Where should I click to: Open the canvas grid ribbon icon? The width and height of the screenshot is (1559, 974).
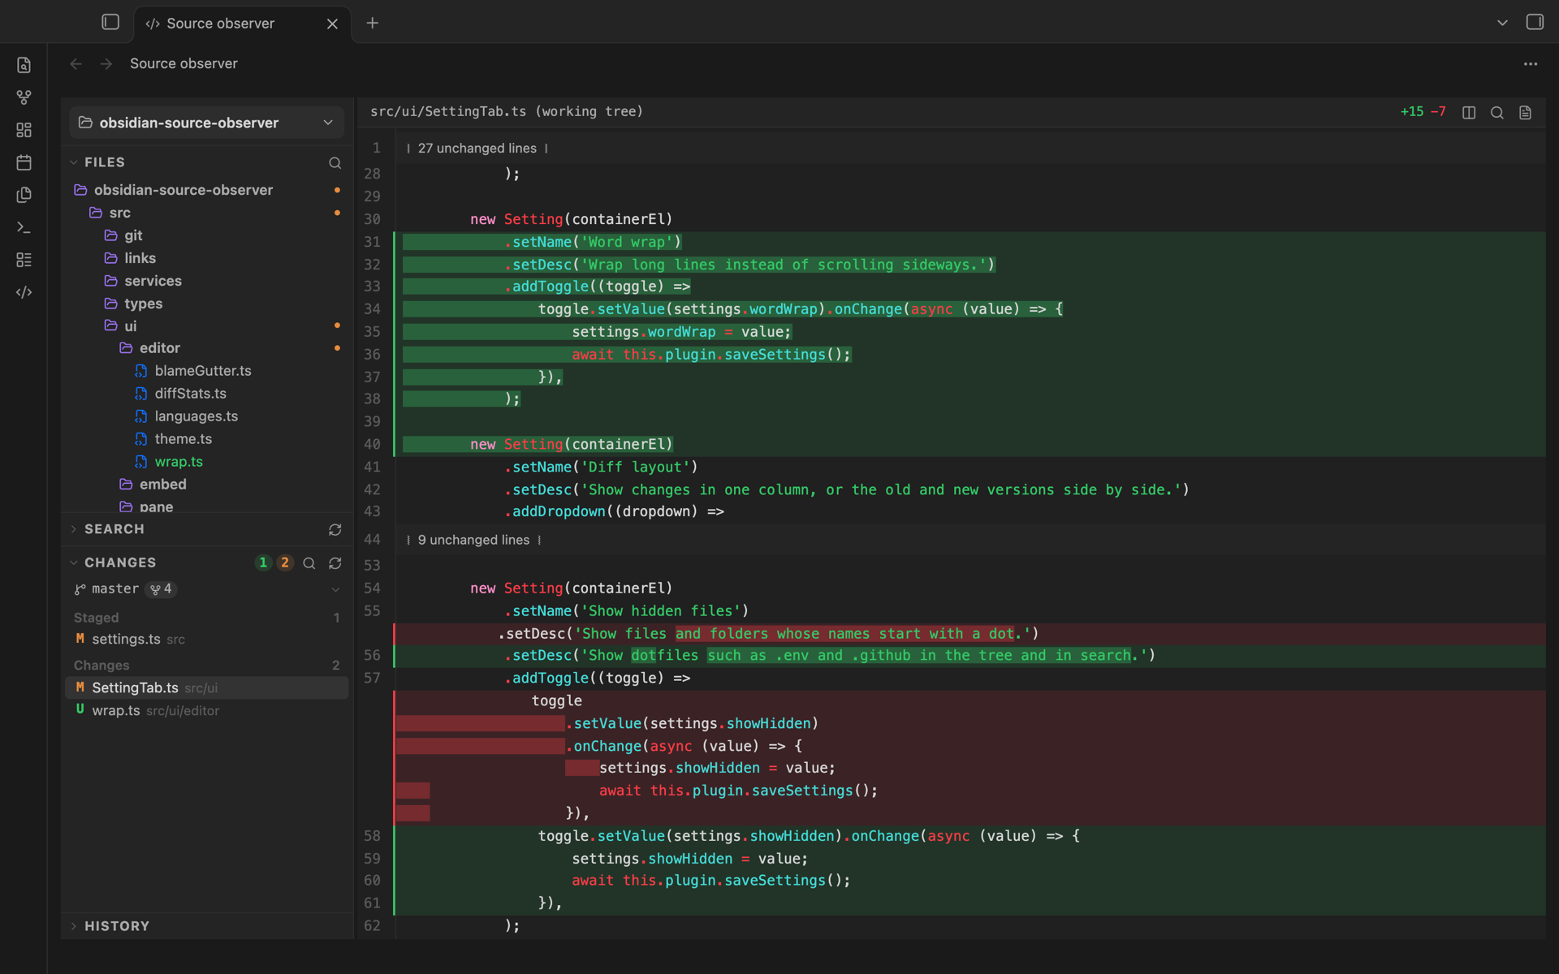[24, 130]
